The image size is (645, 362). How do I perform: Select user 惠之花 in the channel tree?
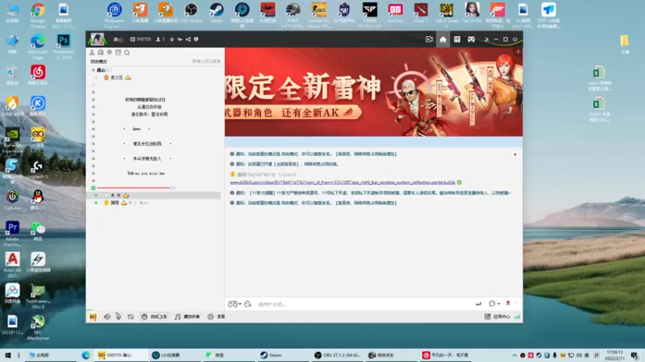click(x=117, y=77)
